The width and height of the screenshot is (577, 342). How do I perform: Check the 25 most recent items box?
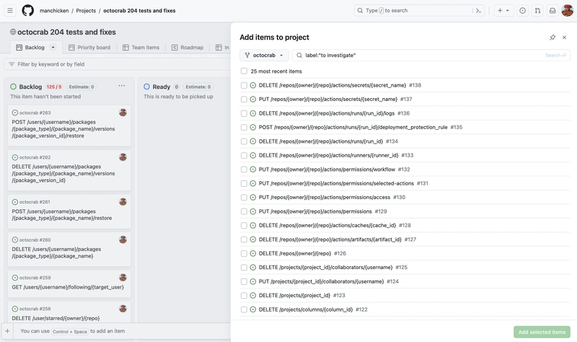pyautogui.click(x=244, y=71)
